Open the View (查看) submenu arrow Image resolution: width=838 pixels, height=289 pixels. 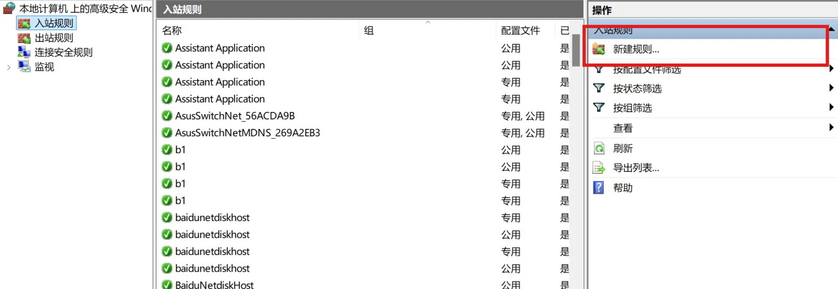click(831, 128)
